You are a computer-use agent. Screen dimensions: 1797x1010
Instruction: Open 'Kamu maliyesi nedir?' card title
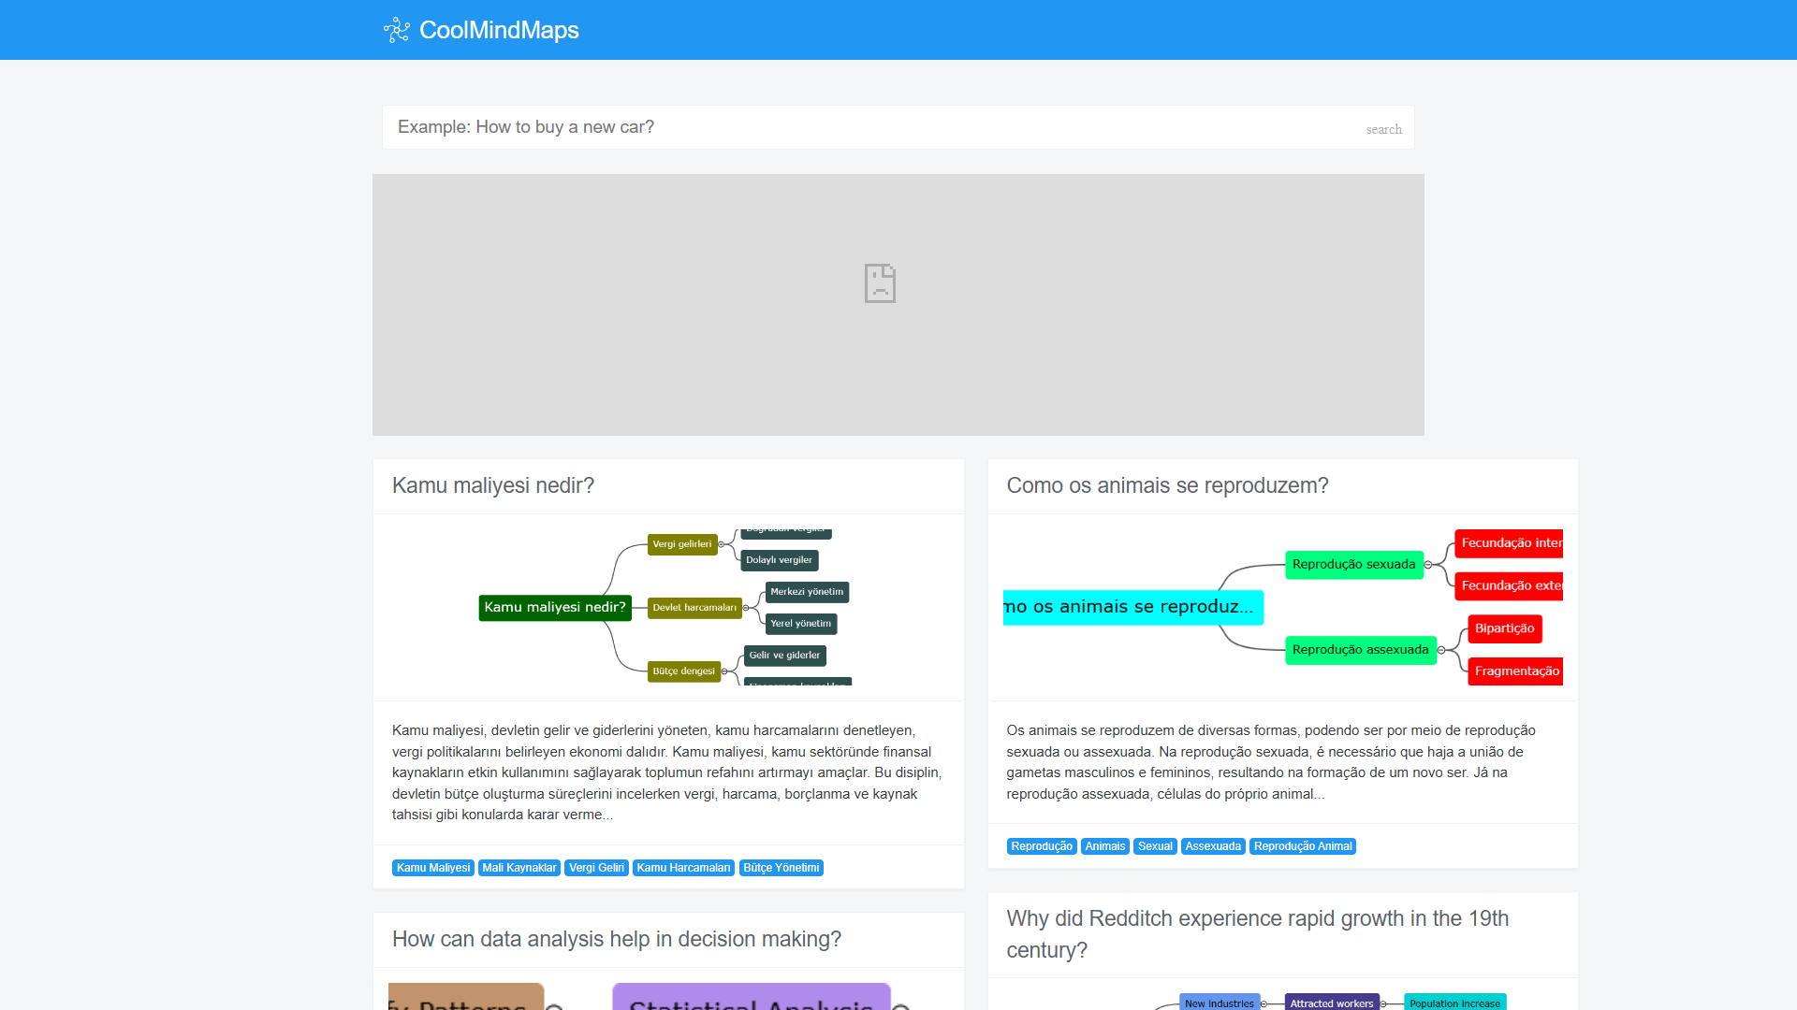click(x=493, y=485)
